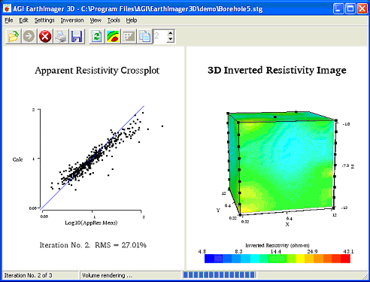
Task: Close the EarthImager 3D window
Action: pos(362,9)
